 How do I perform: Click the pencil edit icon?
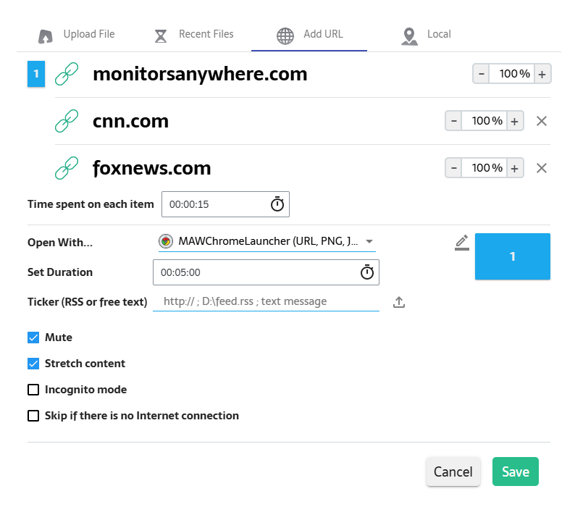tap(462, 243)
